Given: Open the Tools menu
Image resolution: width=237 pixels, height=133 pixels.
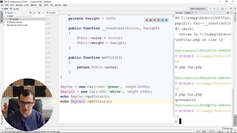Looking at the screenshot, I should pyautogui.click(x=46, y=5).
